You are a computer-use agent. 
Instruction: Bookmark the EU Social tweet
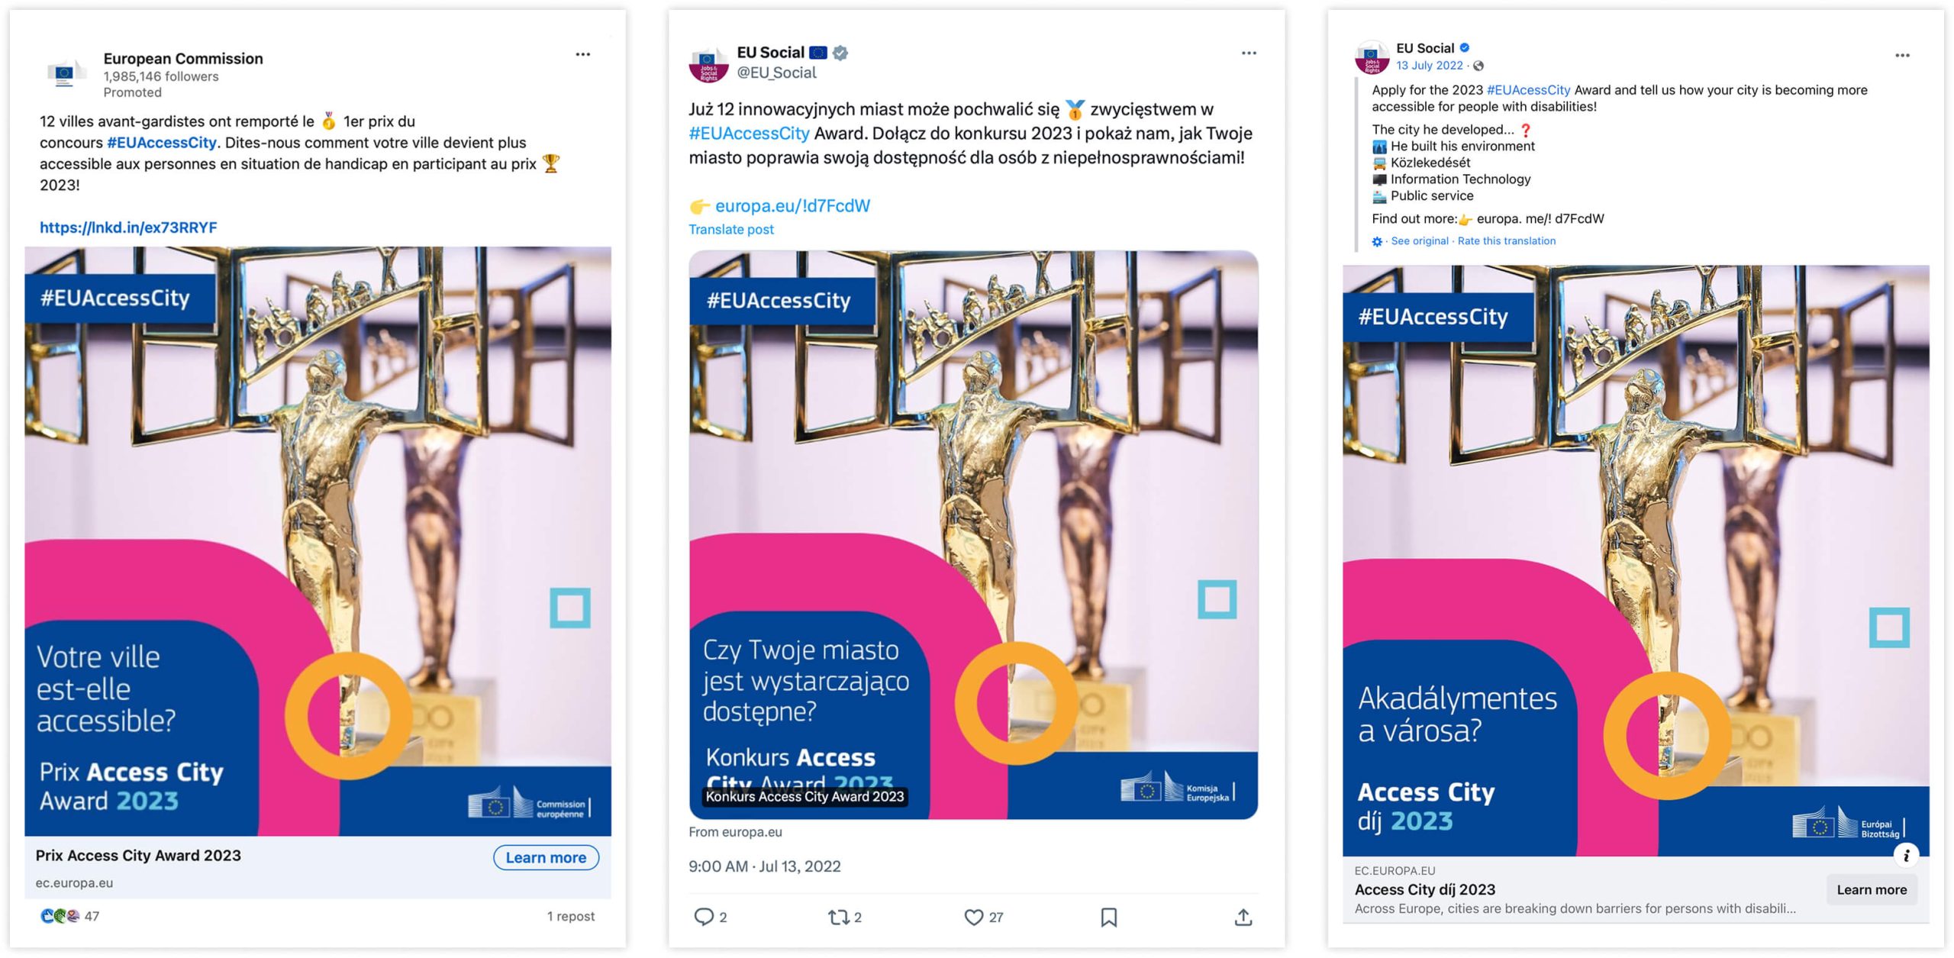1109,917
